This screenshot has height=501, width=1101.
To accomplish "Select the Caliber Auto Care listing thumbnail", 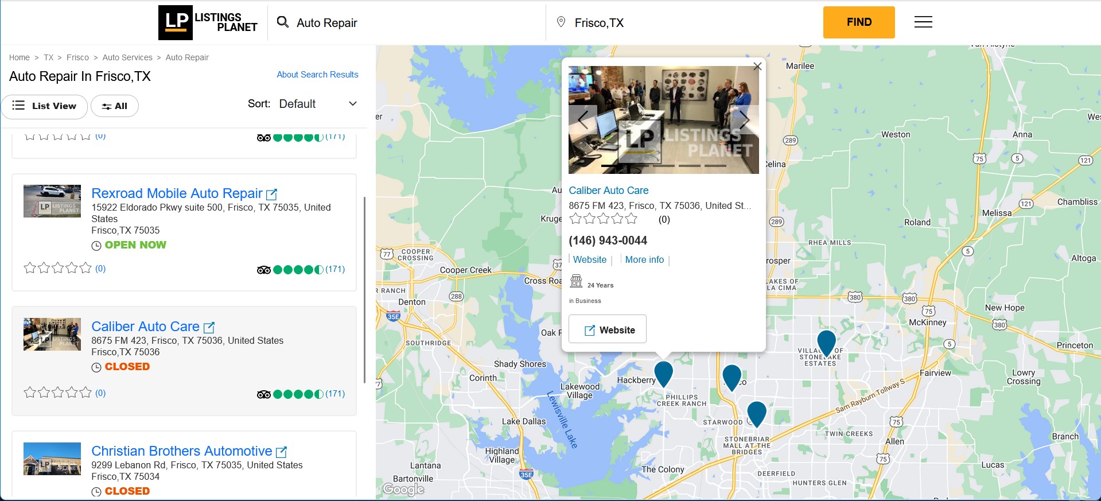I will click(52, 334).
